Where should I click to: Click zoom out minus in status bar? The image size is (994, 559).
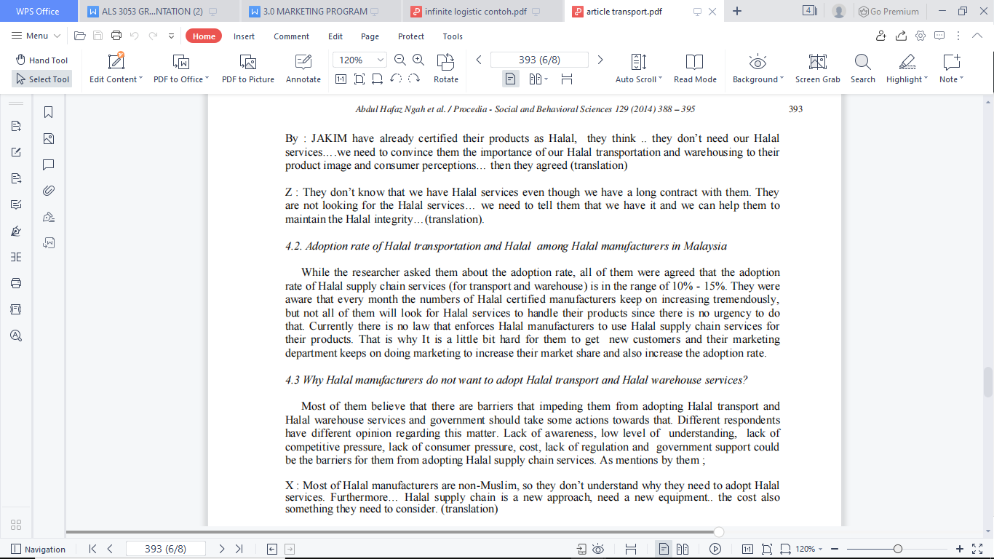[x=835, y=549]
